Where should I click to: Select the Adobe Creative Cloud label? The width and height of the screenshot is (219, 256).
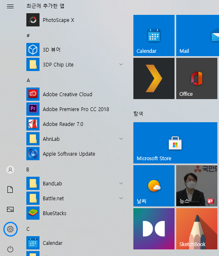68,94
